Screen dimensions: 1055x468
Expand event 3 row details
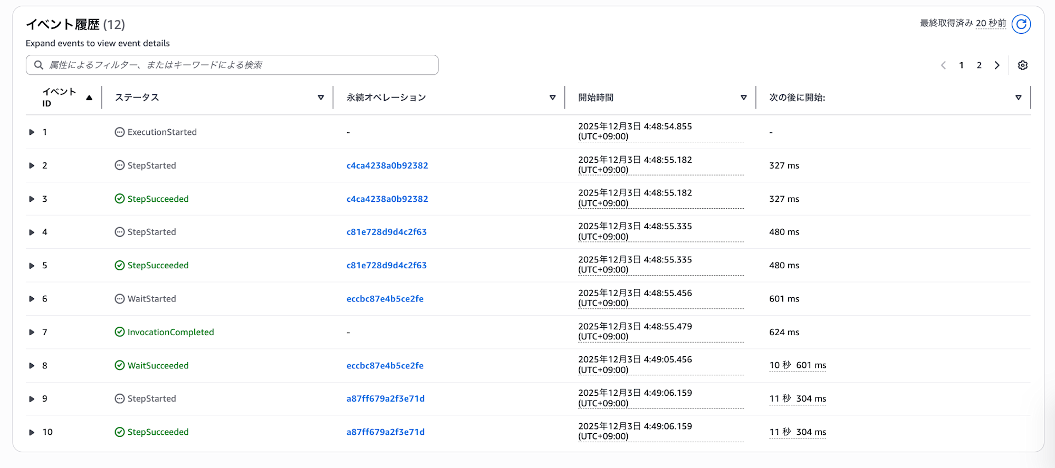pos(32,199)
